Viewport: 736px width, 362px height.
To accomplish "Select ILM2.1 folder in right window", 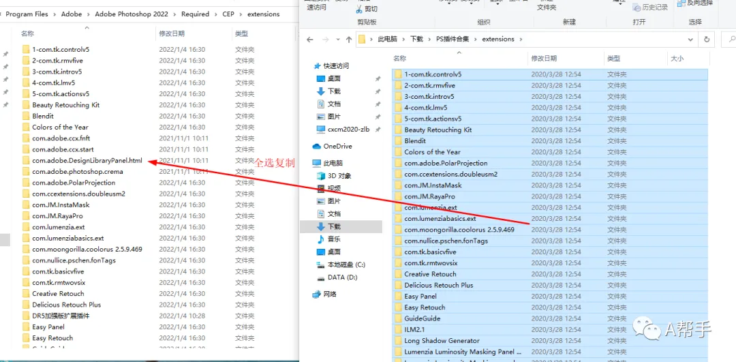I will 549,329.
